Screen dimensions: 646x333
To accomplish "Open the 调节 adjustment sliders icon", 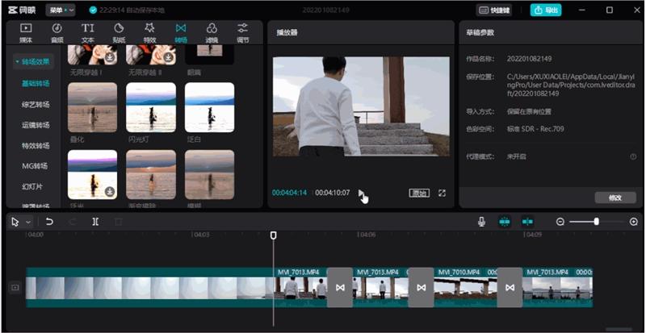I will pos(243,28).
